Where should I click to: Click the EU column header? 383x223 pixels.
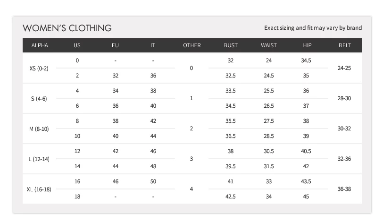[115, 45]
